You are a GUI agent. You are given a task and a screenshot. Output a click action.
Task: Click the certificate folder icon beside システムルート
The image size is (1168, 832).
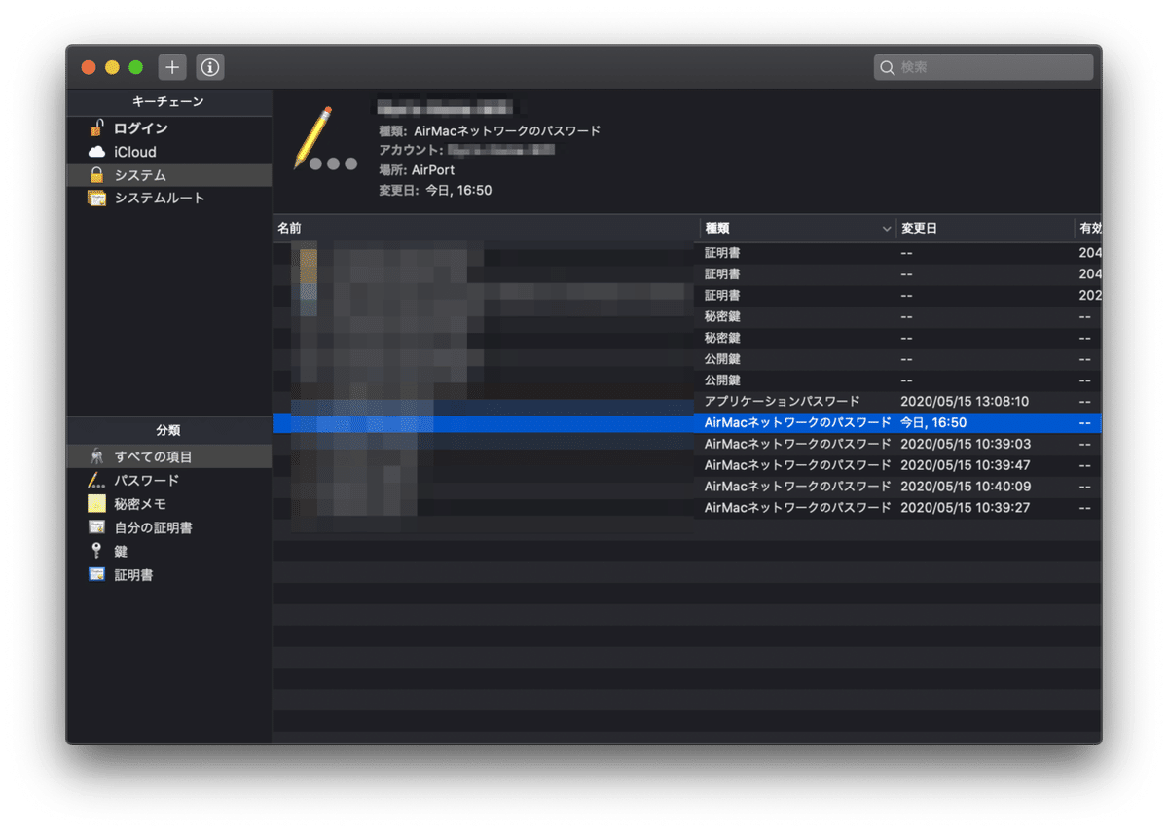pos(96,199)
